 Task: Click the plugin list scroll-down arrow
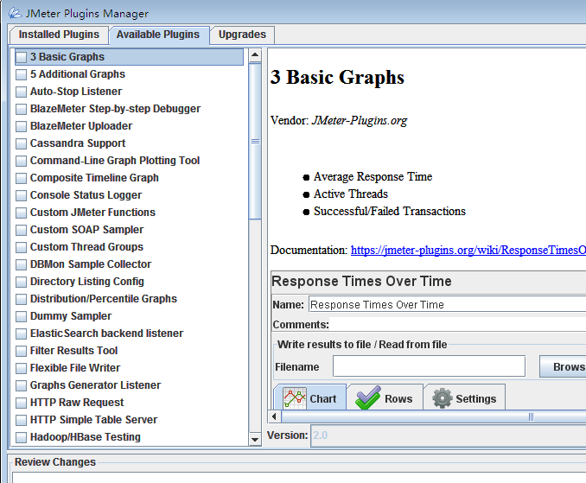(x=255, y=439)
